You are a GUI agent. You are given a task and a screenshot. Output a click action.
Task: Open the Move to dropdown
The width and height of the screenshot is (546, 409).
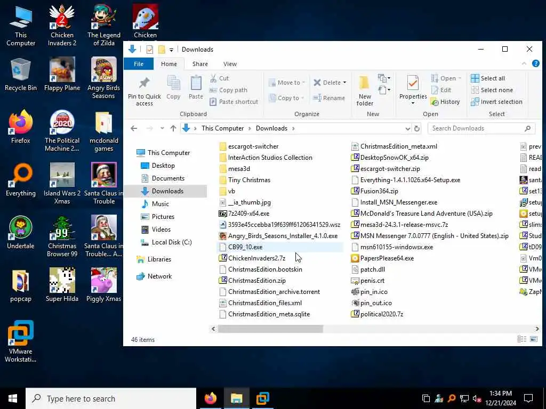[x=287, y=83]
